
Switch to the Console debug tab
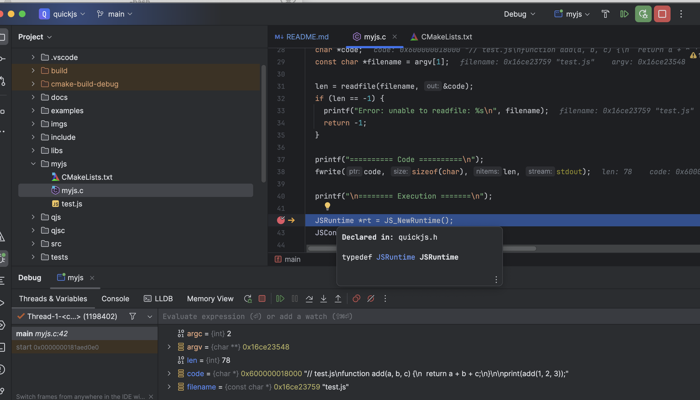[115, 298]
